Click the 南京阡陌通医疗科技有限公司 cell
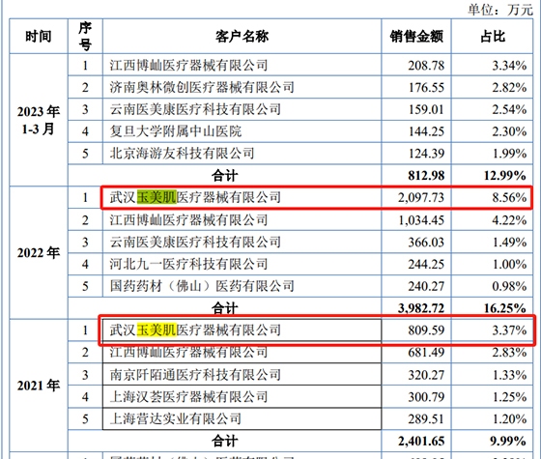541x459 pixels. coord(242,375)
